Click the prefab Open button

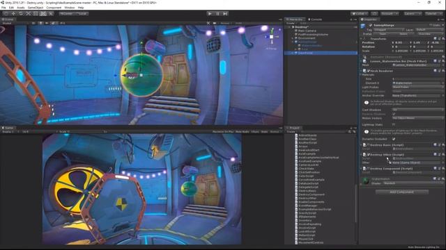point(383,34)
